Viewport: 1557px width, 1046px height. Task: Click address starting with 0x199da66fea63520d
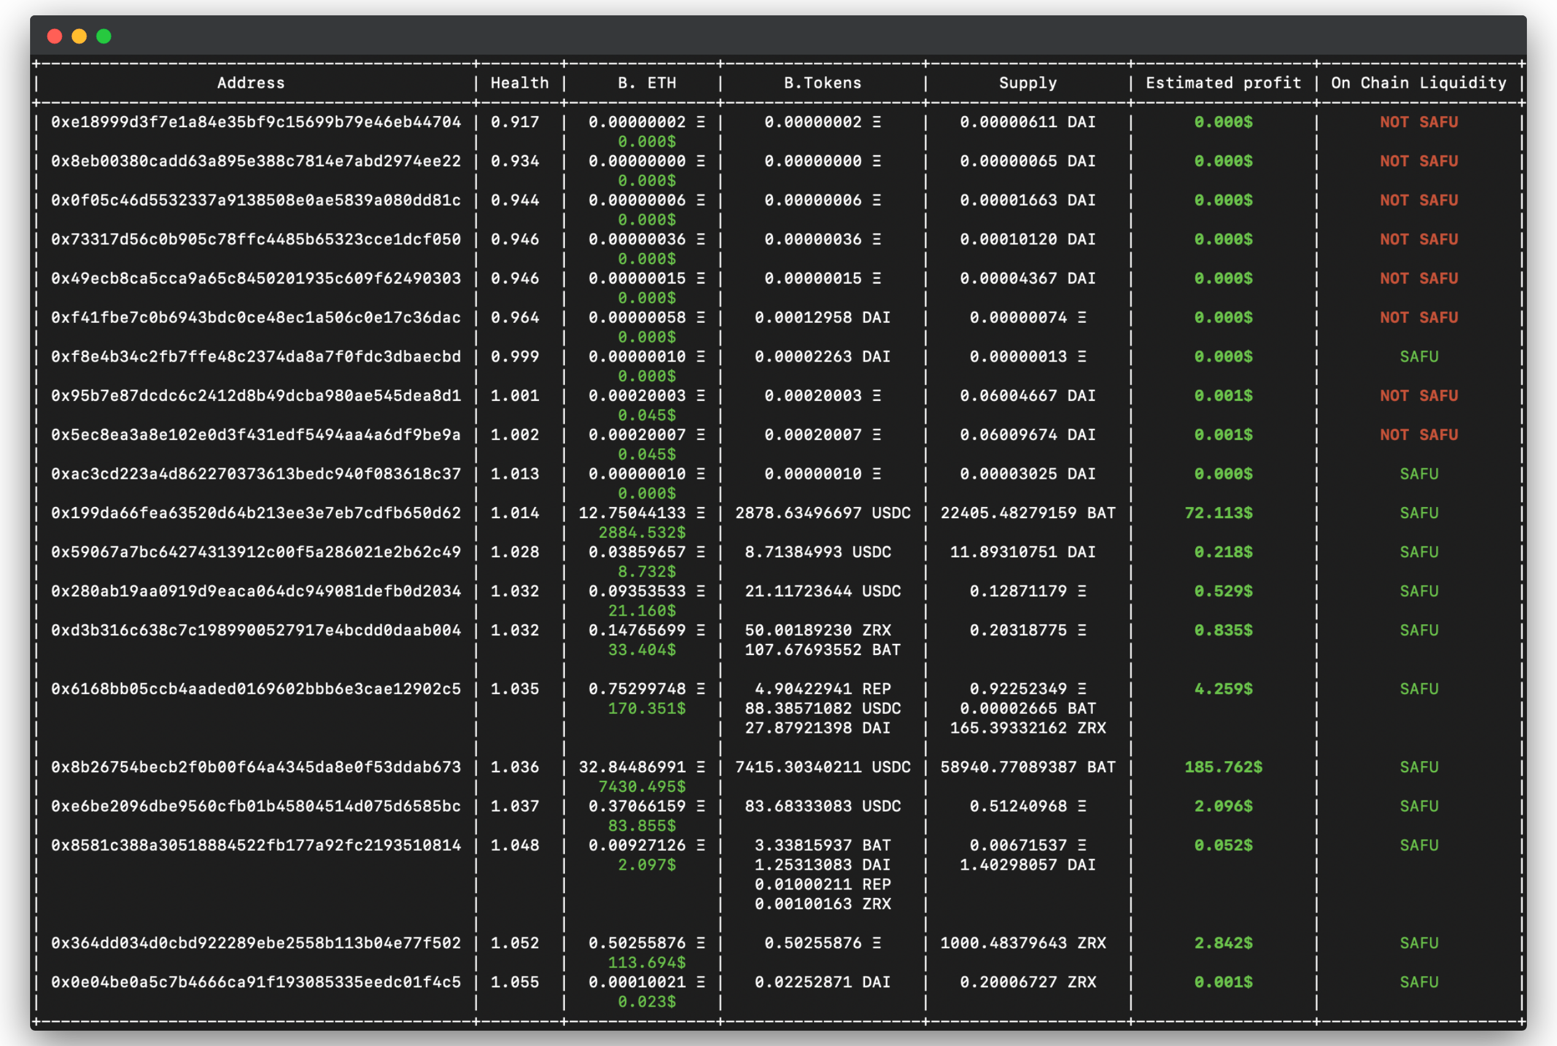[x=255, y=513]
